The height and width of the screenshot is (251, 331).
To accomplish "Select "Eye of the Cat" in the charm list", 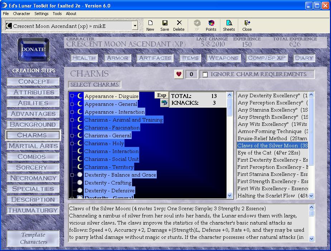I will coord(273,153).
